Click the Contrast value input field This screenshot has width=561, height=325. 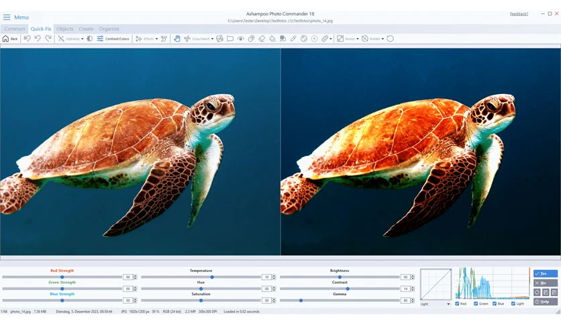(405, 289)
